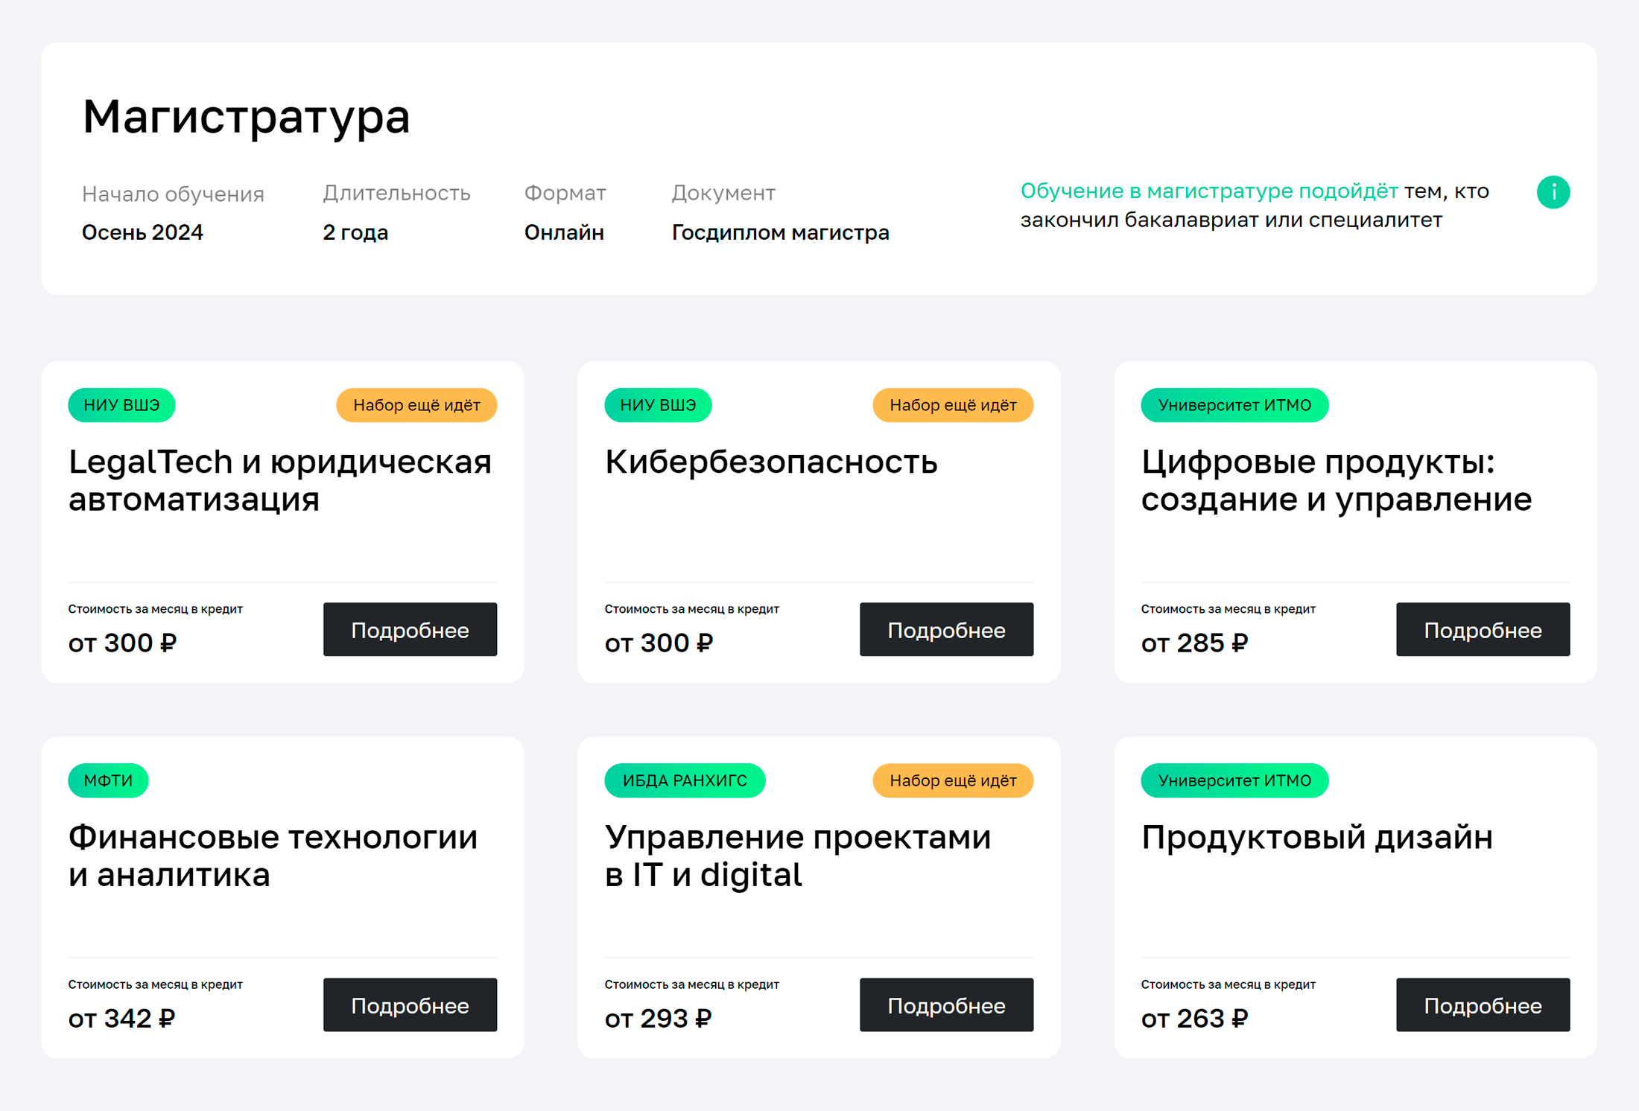Image resolution: width=1639 pixels, height=1111 pixels.
Task: Click 'Набор ещё идёт' tag on Кибербезопасность card
Action: [953, 405]
